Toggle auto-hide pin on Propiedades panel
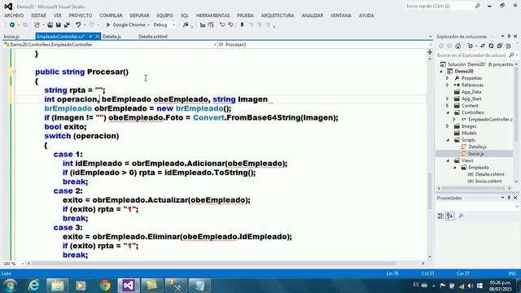This screenshot has width=521, height=293. pyautogui.click(x=509, y=198)
